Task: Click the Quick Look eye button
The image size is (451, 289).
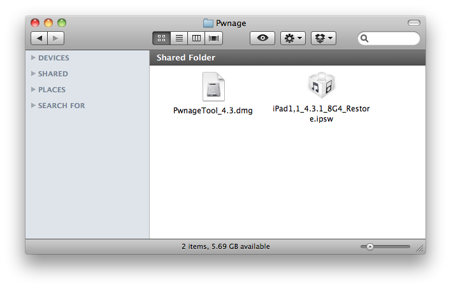Action: 262,39
